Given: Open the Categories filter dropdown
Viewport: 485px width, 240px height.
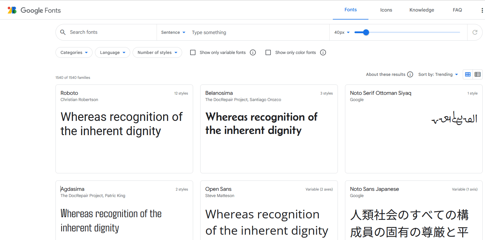Looking at the screenshot, I should pyautogui.click(x=74, y=52).
